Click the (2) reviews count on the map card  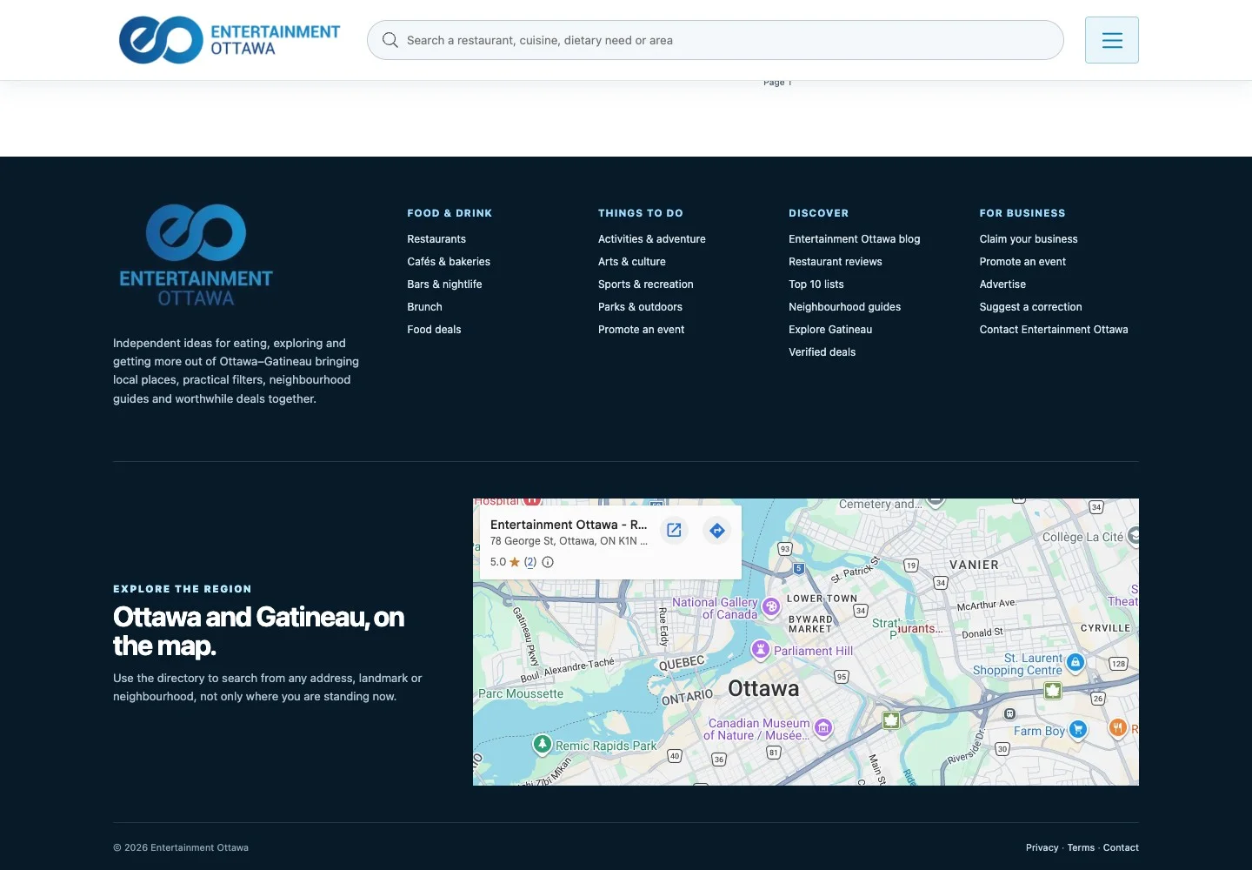point(530,562)
